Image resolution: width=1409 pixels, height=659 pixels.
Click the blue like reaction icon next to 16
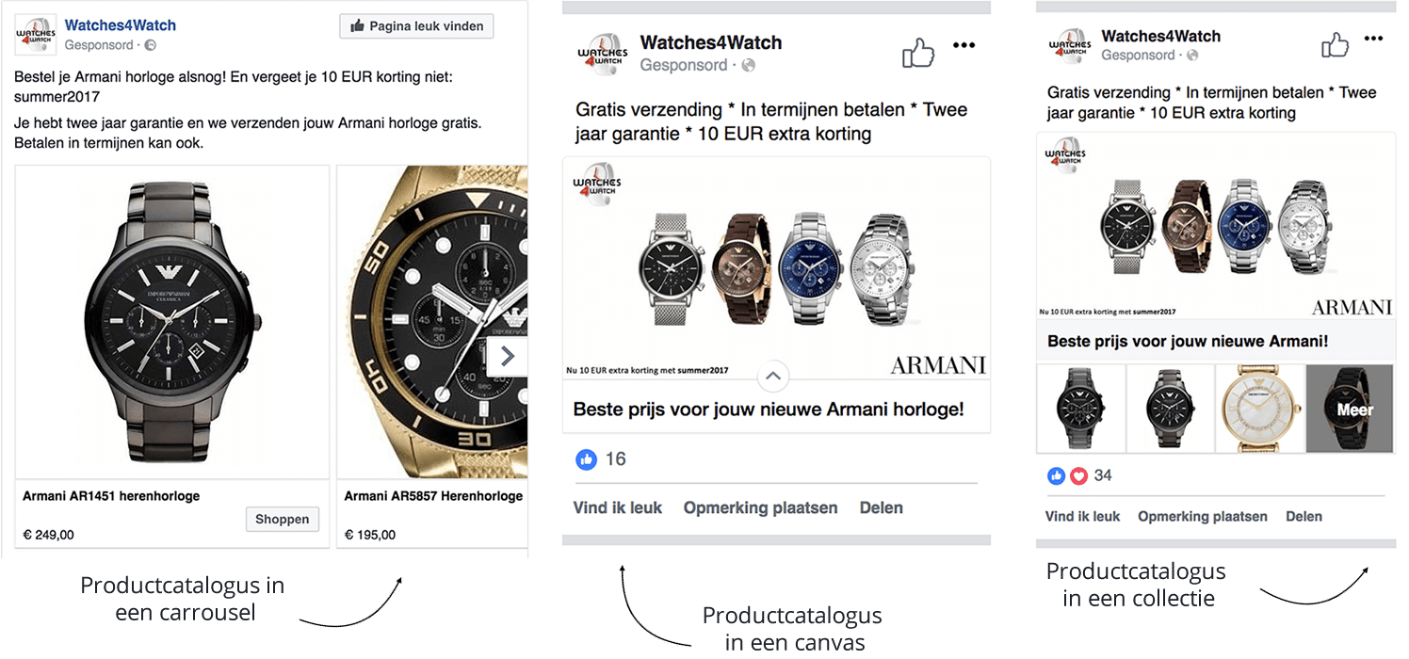point(586,459)
